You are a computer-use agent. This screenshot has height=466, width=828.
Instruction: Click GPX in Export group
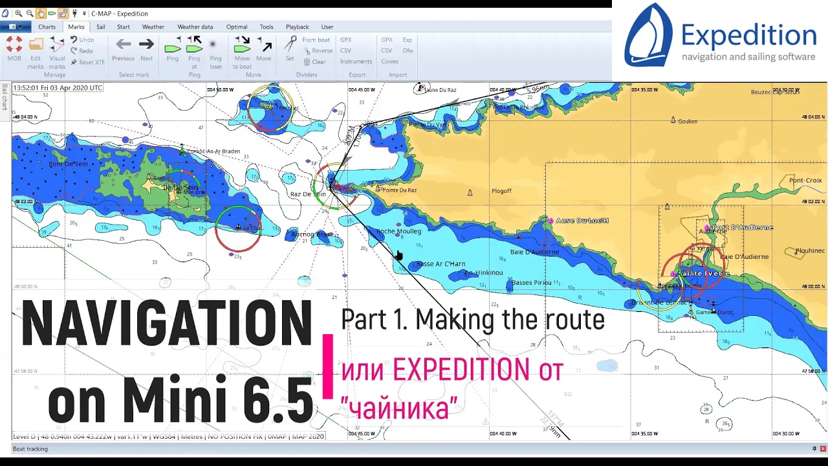coord(346,40)
